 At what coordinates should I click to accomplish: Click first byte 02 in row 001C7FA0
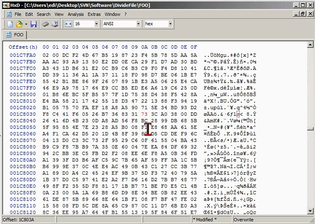click(46, 55)
